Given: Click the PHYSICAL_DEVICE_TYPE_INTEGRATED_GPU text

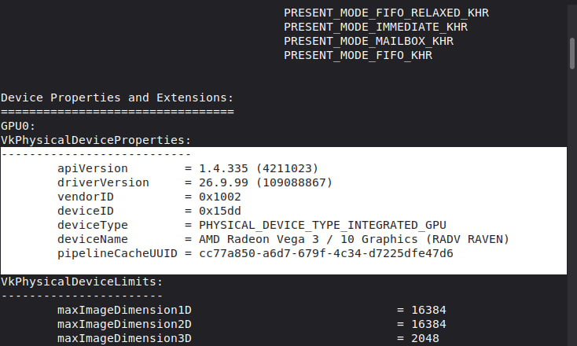Looking at the screenshot, I should [323, 225].
